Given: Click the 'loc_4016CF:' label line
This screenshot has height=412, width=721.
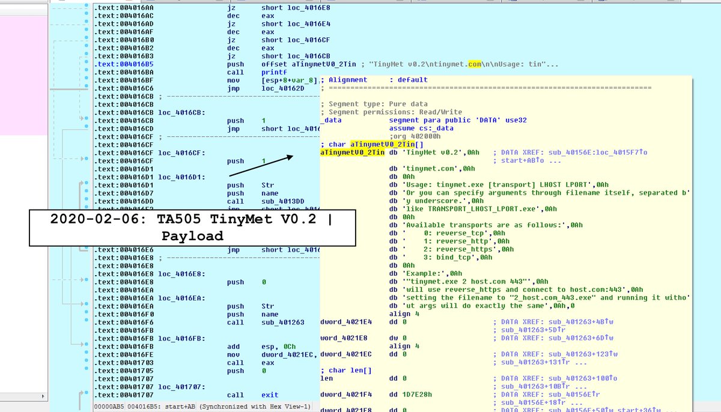Looking at the screenshot, I should [x=181, y=153].
